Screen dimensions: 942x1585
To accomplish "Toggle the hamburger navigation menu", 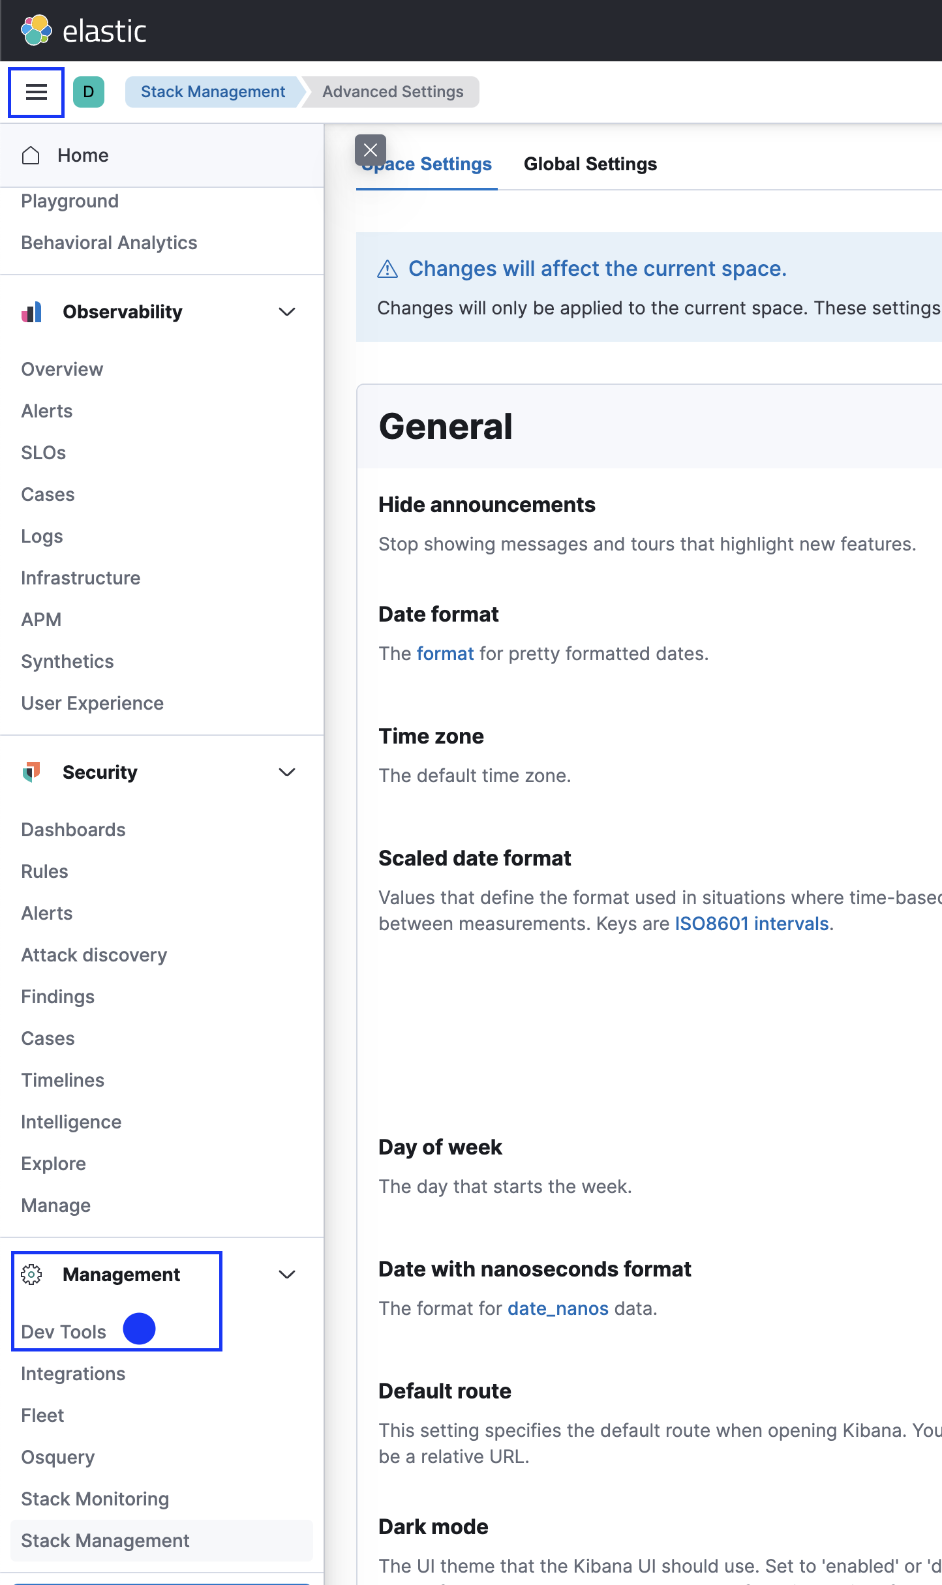I will (x=37, y=92).
